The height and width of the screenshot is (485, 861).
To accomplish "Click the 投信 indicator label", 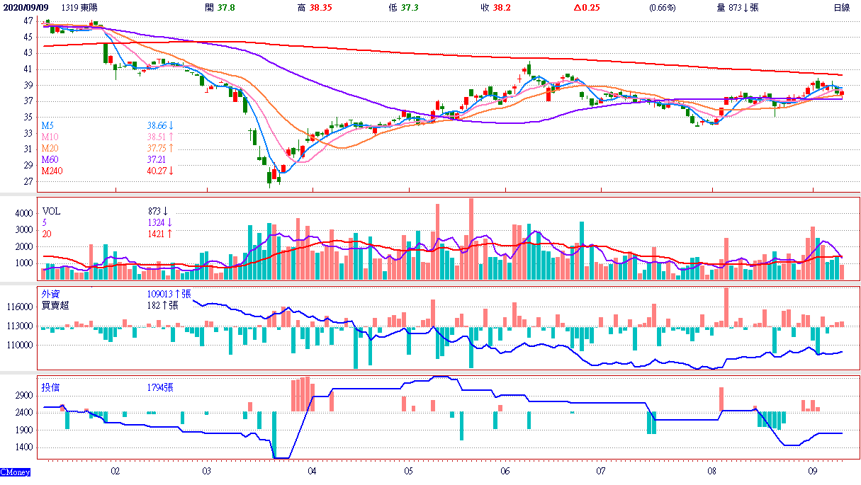I will pyautogui.click(x=50, y=387).
